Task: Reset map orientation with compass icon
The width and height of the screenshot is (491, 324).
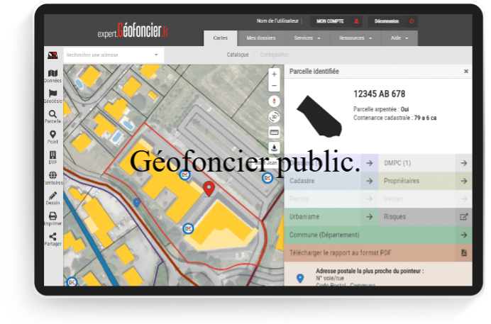Action: coord(274,101)
